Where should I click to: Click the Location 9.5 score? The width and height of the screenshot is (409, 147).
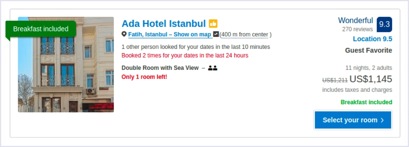coord(372,39)
